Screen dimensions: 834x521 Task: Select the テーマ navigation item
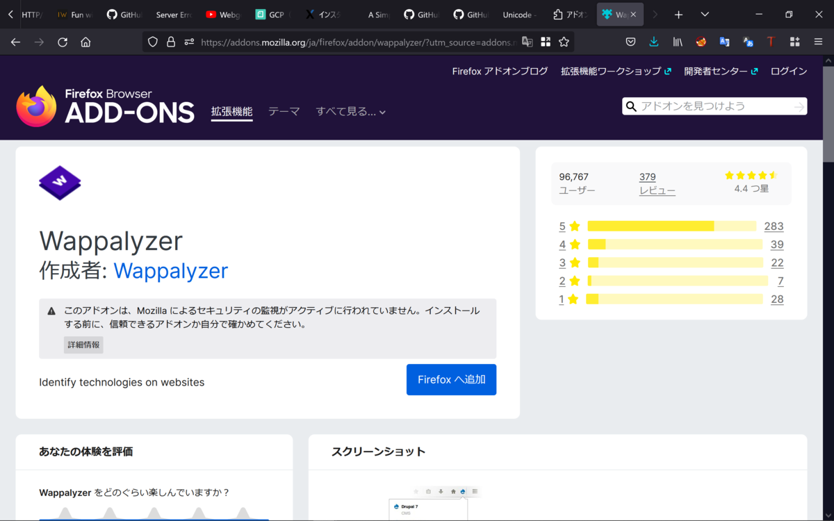tap(284, 111)
